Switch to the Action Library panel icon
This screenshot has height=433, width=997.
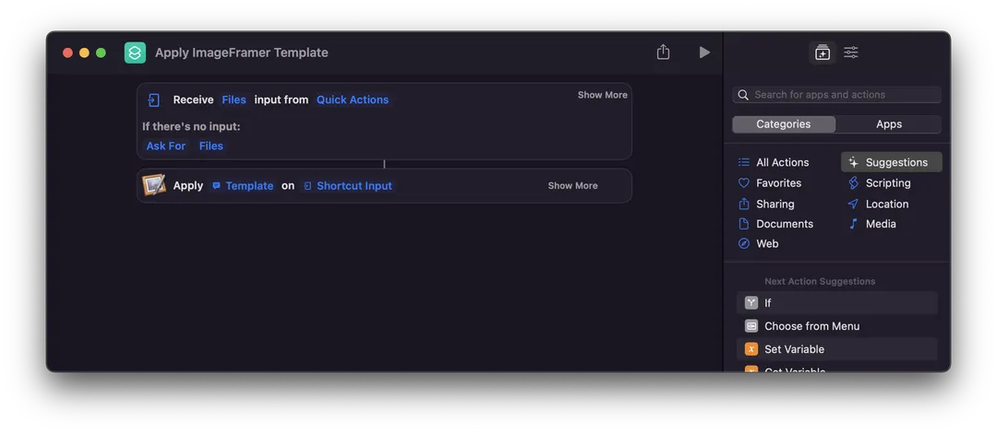[823, 53]
